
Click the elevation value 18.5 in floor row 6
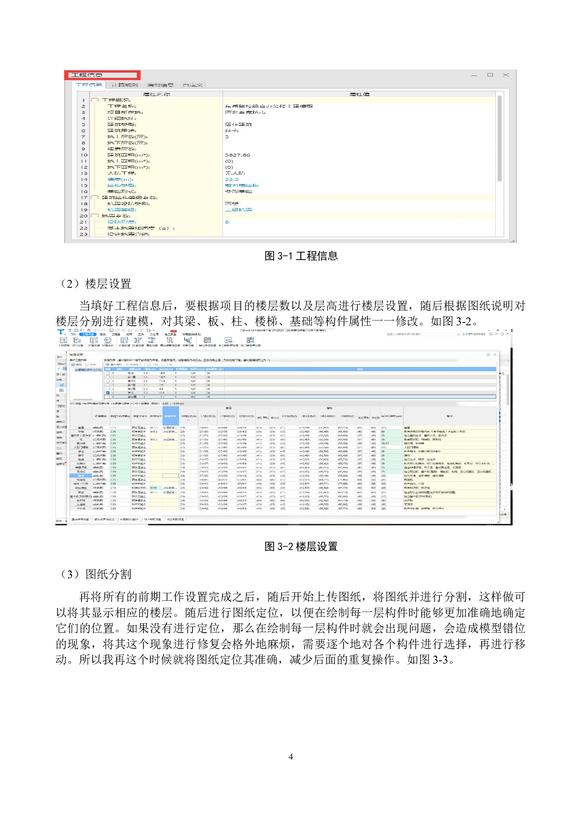162,373
